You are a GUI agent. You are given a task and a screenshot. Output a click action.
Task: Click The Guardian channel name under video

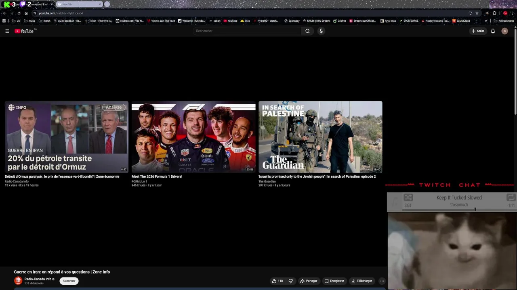coord(267,182)
